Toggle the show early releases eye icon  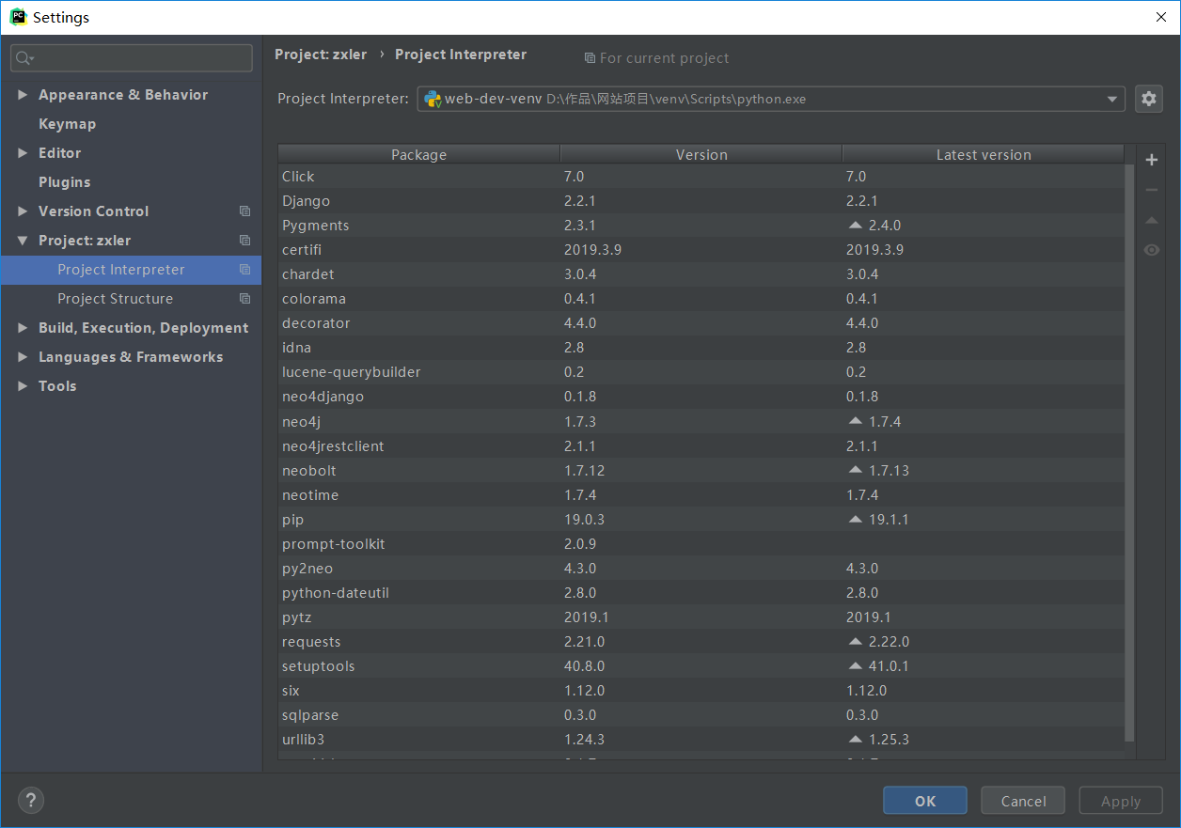point(1151,250)
